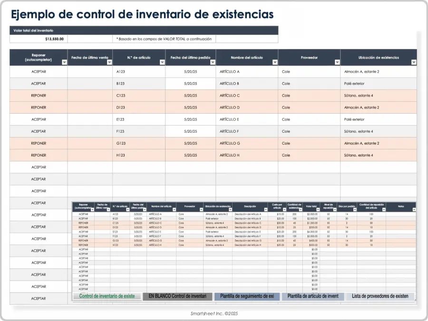Click the Descripción header in the preview thumbnail
The image size is (428, 321).
(x=250, y=207)
